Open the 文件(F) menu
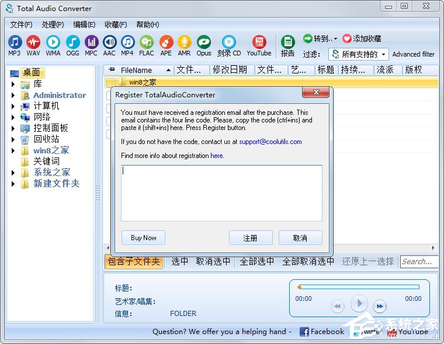Image resolution: width=444 pixels, height=344 pixels. click(21, 24)
